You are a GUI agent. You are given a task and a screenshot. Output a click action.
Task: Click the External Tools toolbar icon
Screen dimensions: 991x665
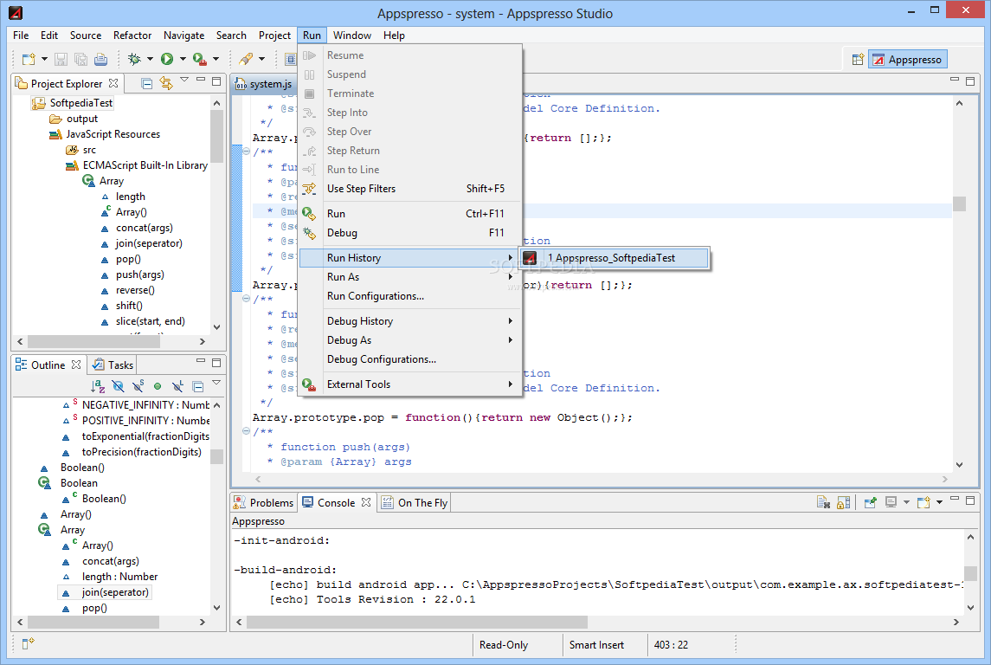[199, 60]
